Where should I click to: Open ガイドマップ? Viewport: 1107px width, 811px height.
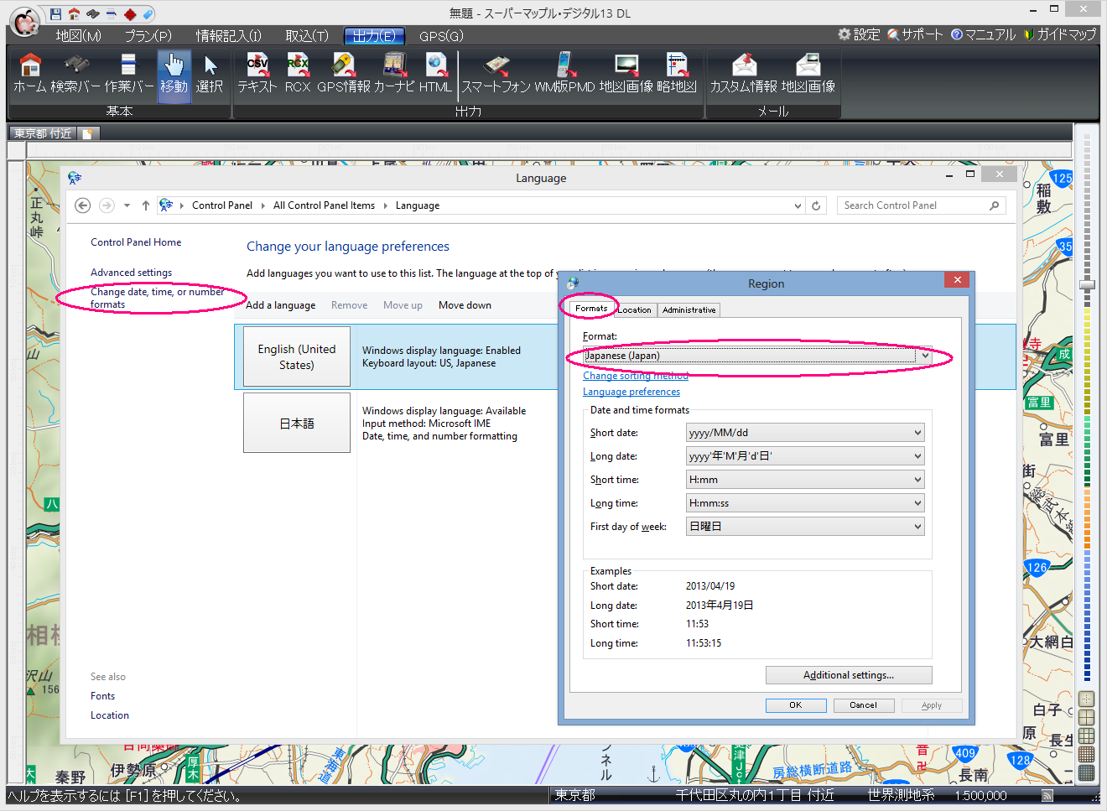1060,34
